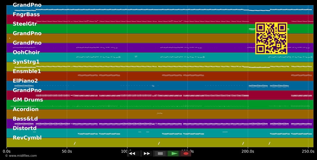This screenshot has width=317, height=160.
Task: Select the GrandPno label on the crimson track
Action: [x=27, y=90]
